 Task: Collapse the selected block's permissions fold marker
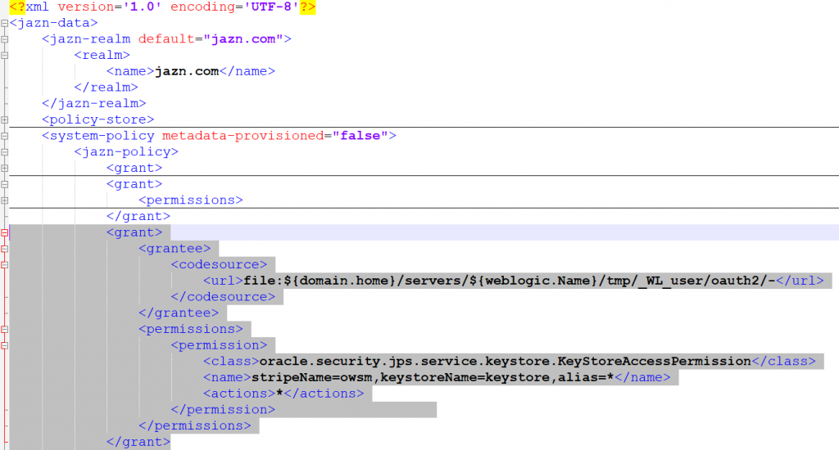point(4,329)
